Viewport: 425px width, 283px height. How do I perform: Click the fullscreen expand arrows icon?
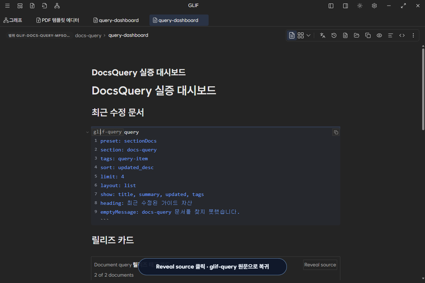[x=403, y=6]
